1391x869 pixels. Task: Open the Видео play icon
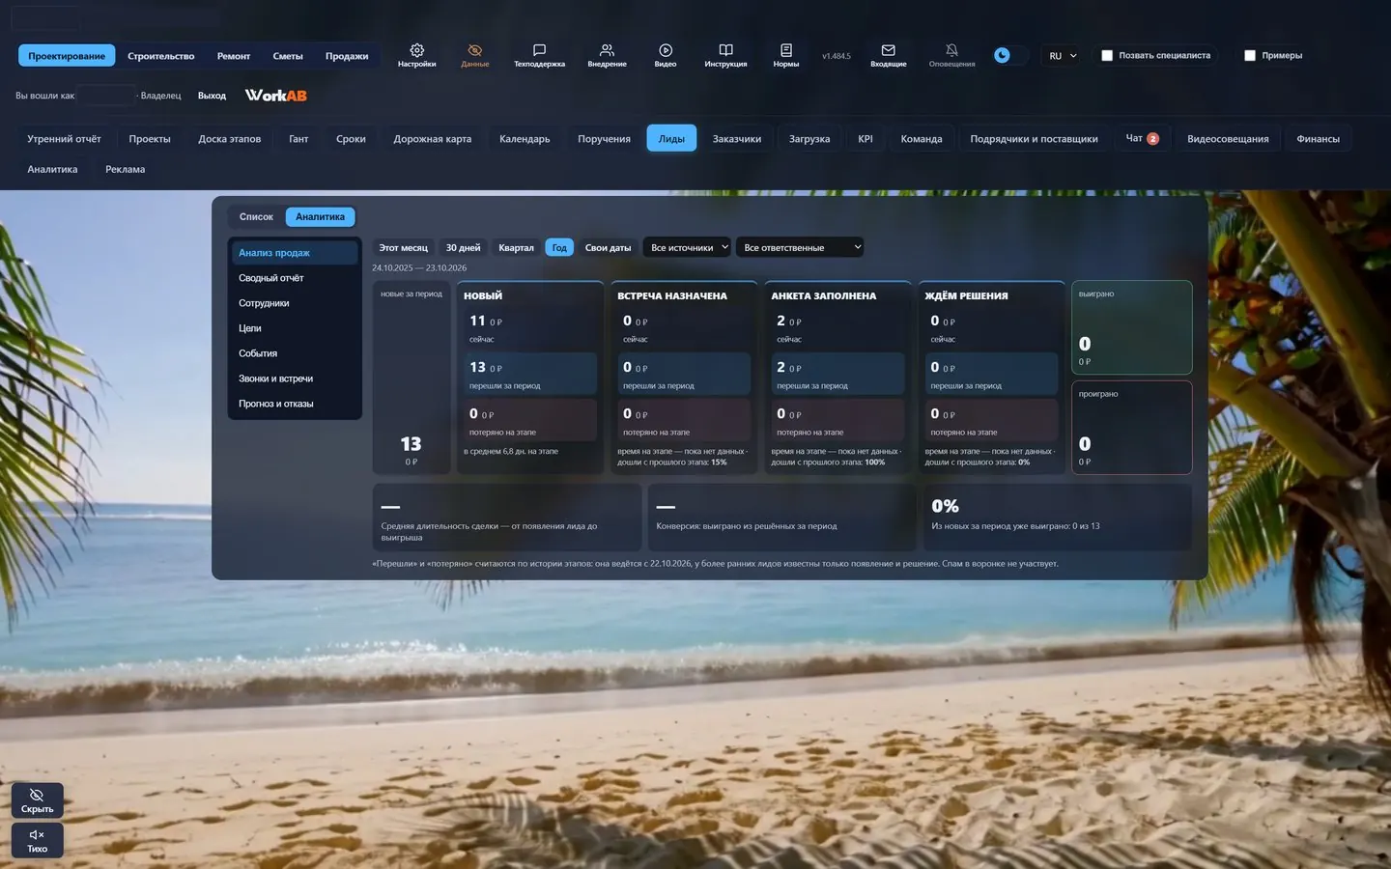(666, 55)
